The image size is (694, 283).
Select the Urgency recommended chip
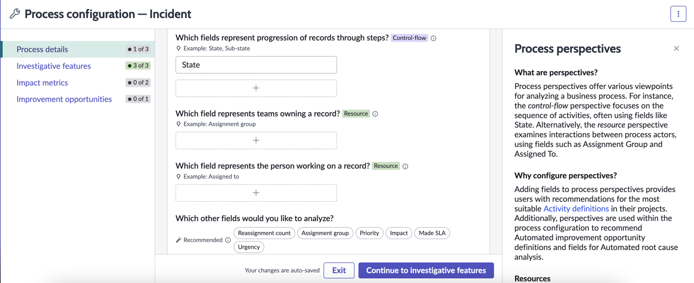pyautogui.click(x=249, y=247)
